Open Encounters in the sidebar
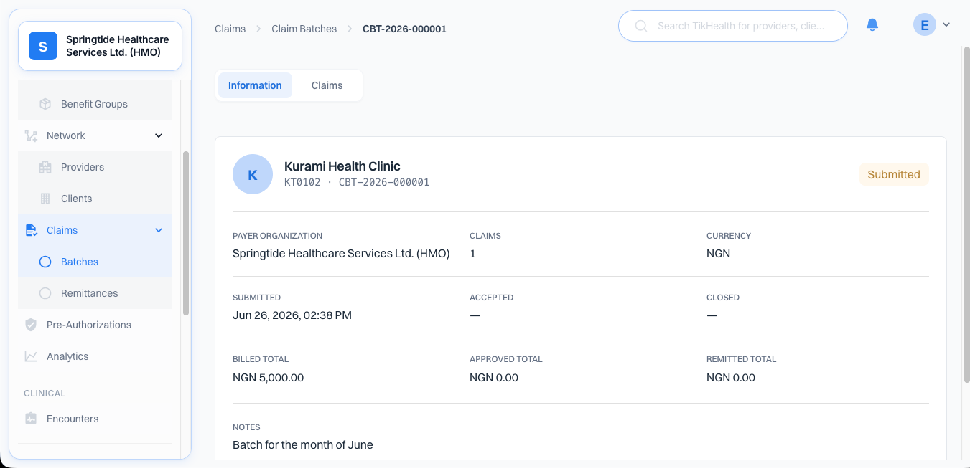 pos(95,419)
